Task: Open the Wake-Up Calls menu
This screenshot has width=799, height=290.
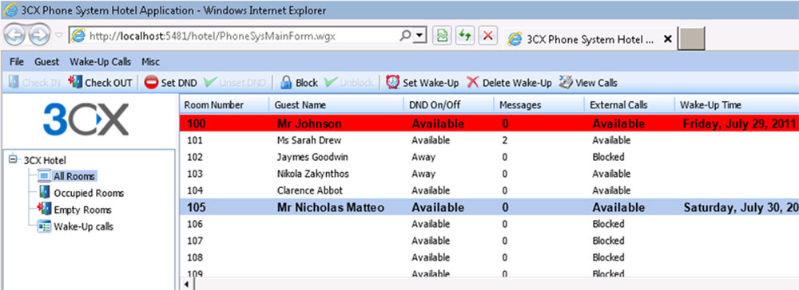Action: (x=101, y=62)
